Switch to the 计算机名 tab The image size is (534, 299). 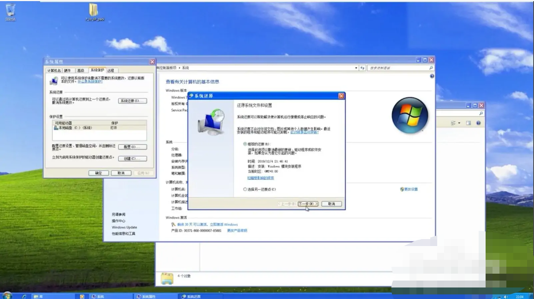54,71
